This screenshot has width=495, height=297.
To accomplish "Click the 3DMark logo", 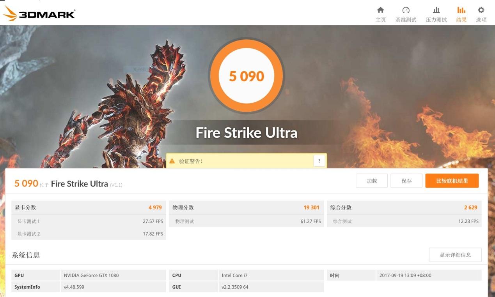I will pos(39,14).
